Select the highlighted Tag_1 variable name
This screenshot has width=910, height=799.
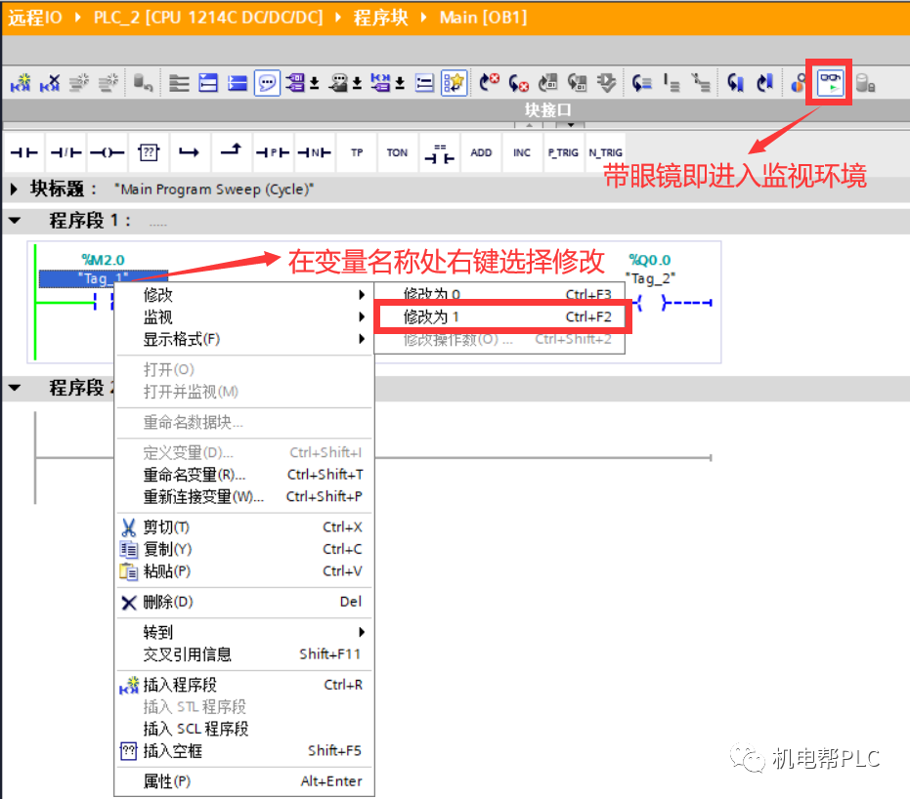104,278
